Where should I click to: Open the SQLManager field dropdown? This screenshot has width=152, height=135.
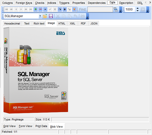click(x=40, y=16)
